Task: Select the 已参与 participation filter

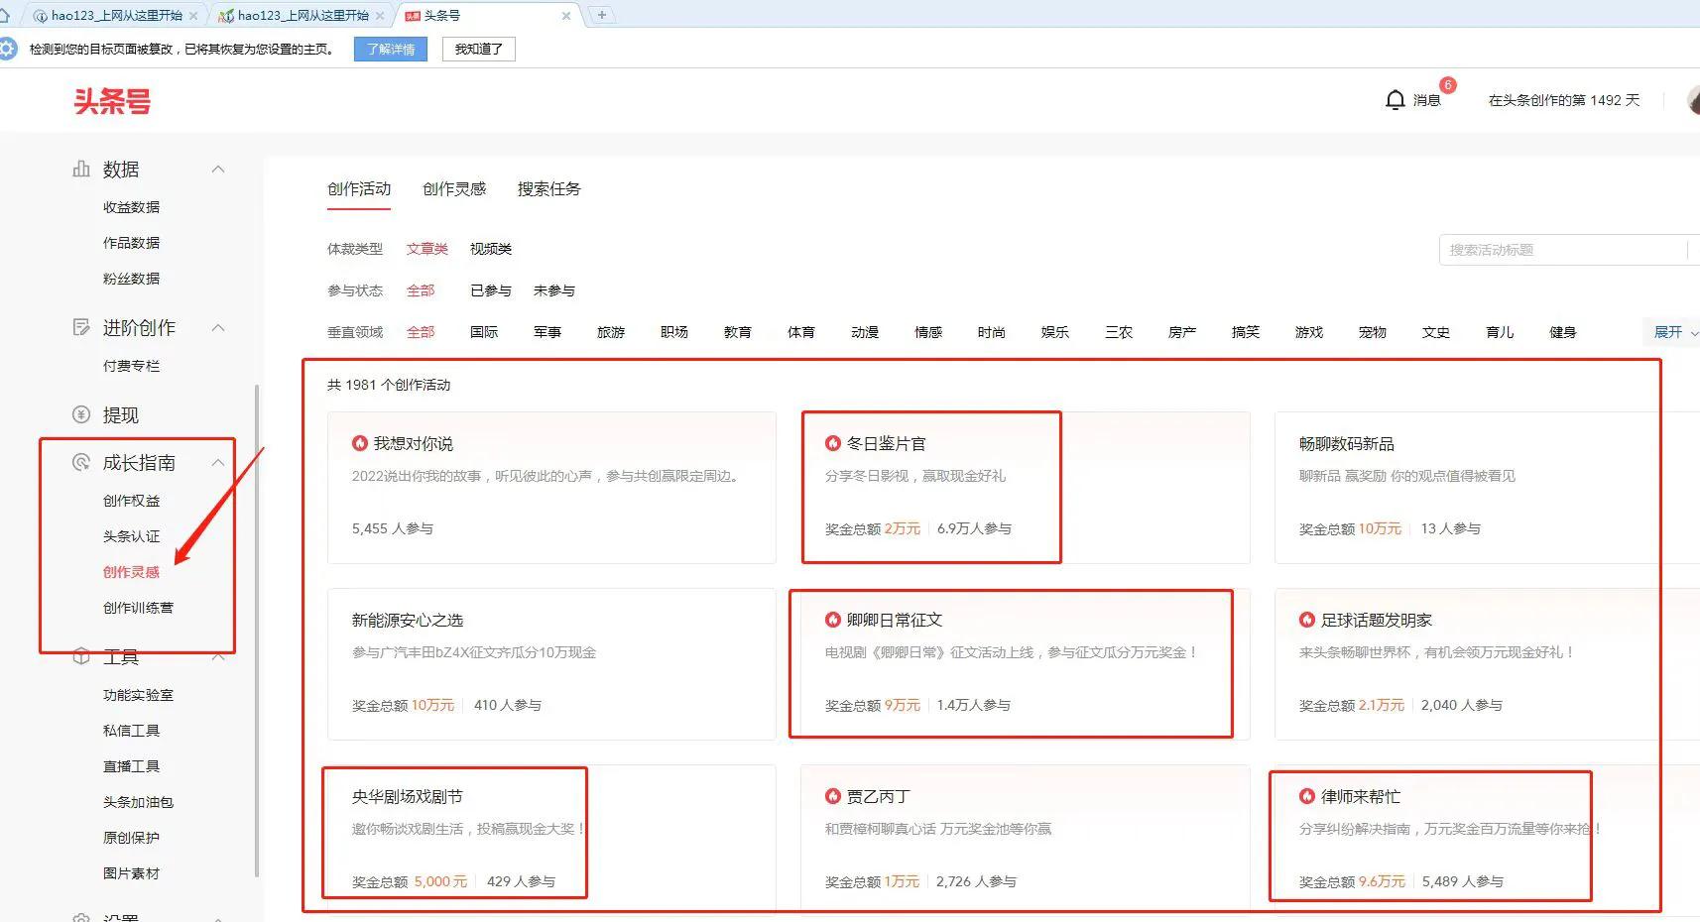Action: [x=490, y=290]
